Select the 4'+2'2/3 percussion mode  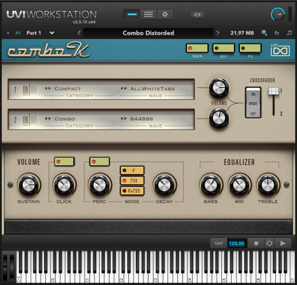tap(132, 190)
